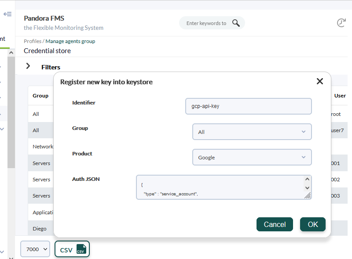This screenshot has height=259, width=352.
Task: Click the sidebar scrollbar thumb
Action: 11,112
